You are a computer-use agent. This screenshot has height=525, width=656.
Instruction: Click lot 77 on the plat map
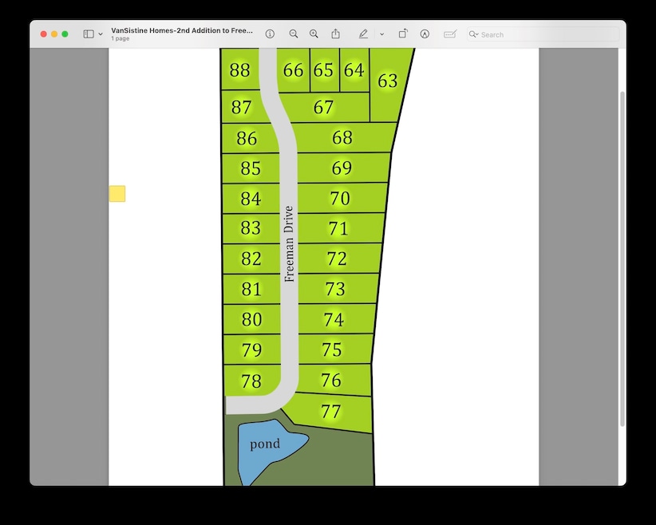[330, 412]
